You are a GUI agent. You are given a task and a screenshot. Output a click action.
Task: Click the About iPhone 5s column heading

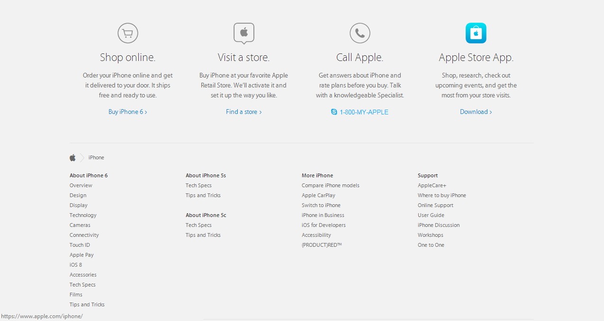tap(206, 175)
